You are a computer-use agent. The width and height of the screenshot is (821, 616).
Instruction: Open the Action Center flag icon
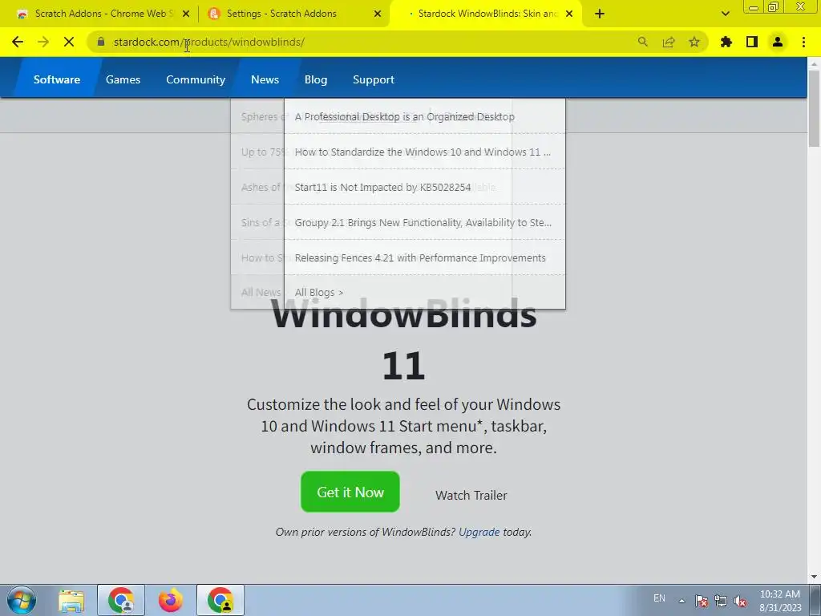(x=702, y=601)
